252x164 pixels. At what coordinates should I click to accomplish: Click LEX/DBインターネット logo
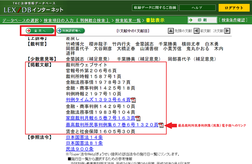[x=34, y=10]
